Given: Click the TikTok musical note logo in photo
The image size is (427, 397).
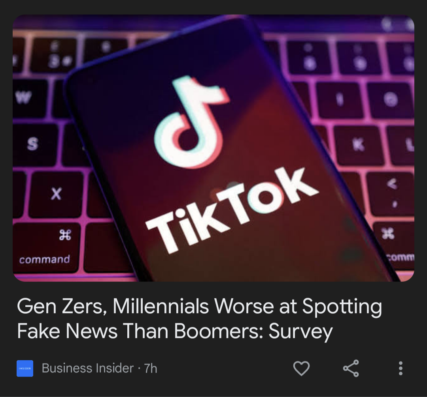Looking at the screenshot, I should point(191,122).
